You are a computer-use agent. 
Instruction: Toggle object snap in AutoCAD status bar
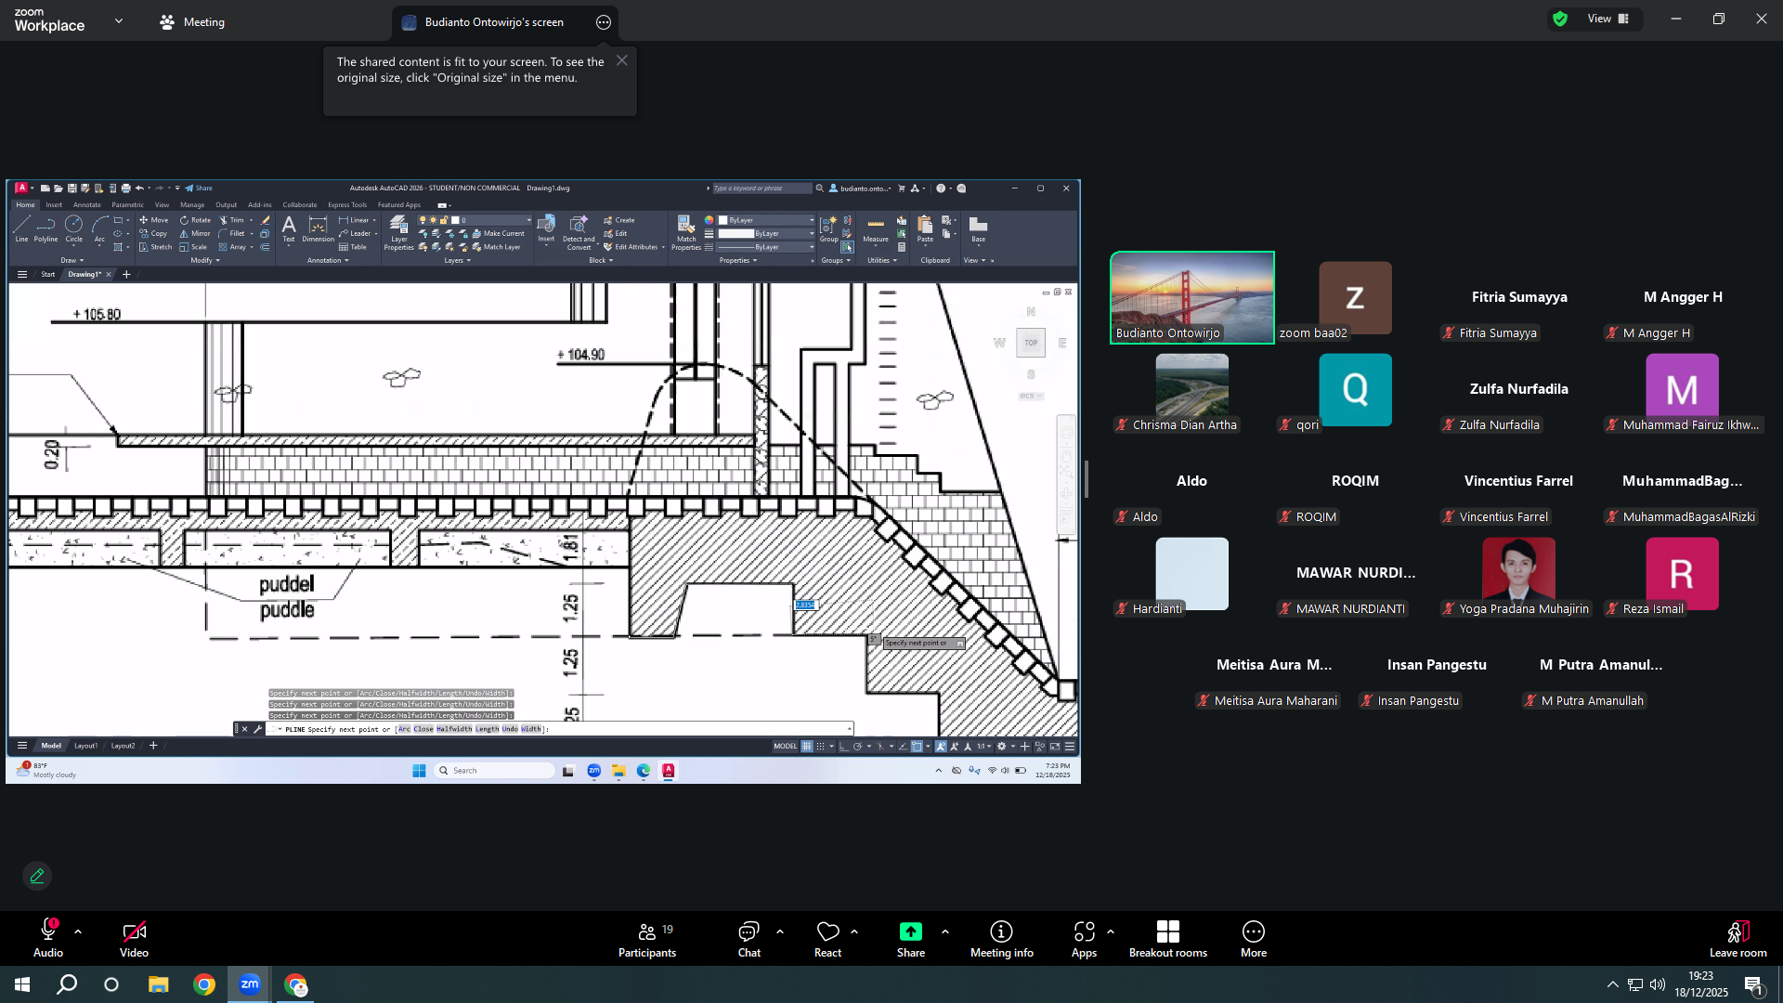pos(917,747)
